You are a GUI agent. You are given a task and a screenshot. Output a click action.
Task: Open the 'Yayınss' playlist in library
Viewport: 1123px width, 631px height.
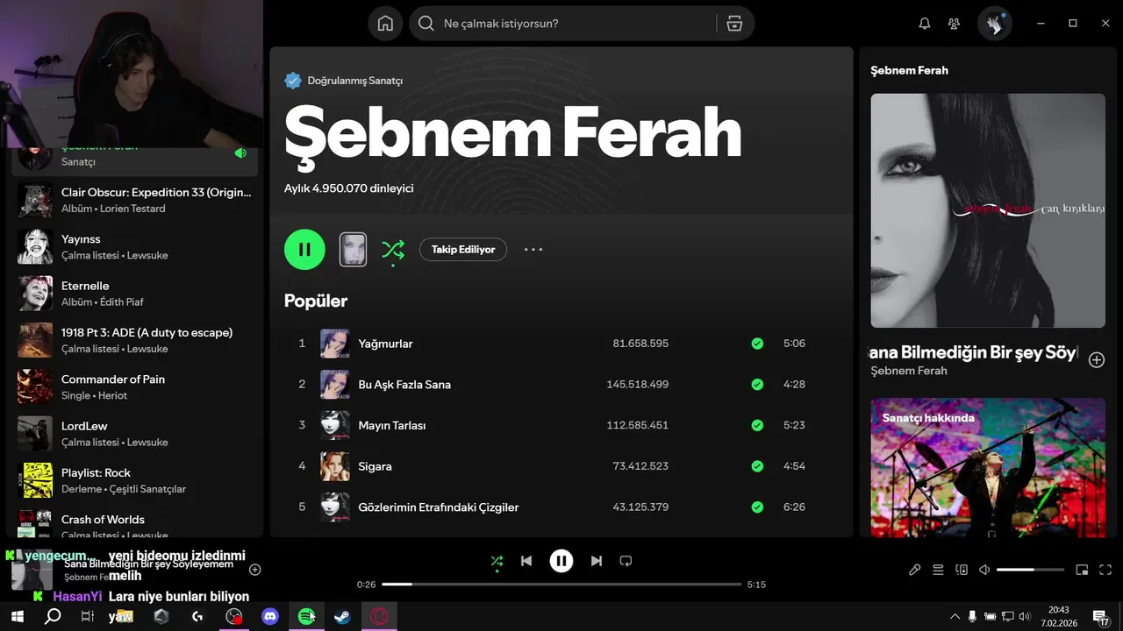point(135,246)
